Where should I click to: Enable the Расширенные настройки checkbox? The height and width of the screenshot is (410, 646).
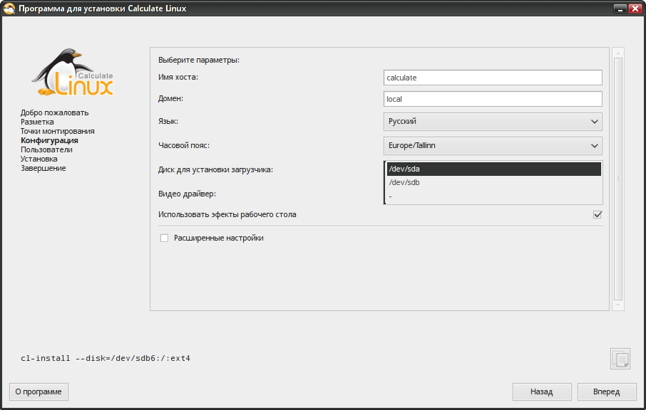click(x=164, y=238)
